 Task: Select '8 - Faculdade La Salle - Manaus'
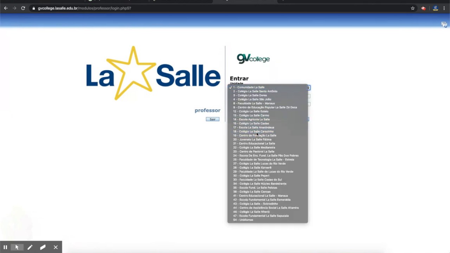(x=268, y=103)
